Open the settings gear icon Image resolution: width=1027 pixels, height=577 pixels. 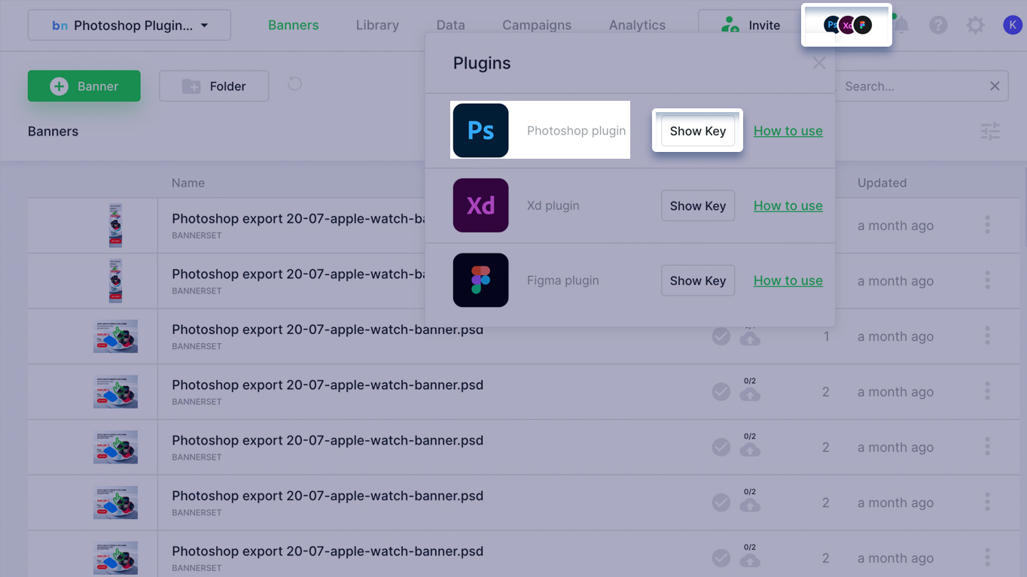click(975, 25)
